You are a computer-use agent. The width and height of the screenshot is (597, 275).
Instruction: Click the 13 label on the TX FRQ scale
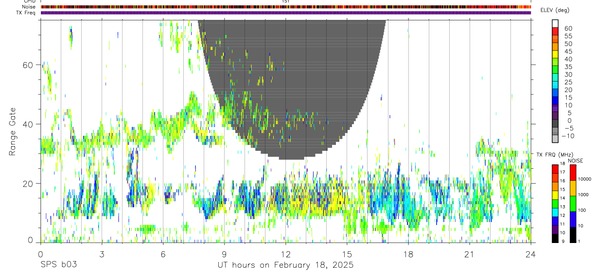tap(562, 207)
